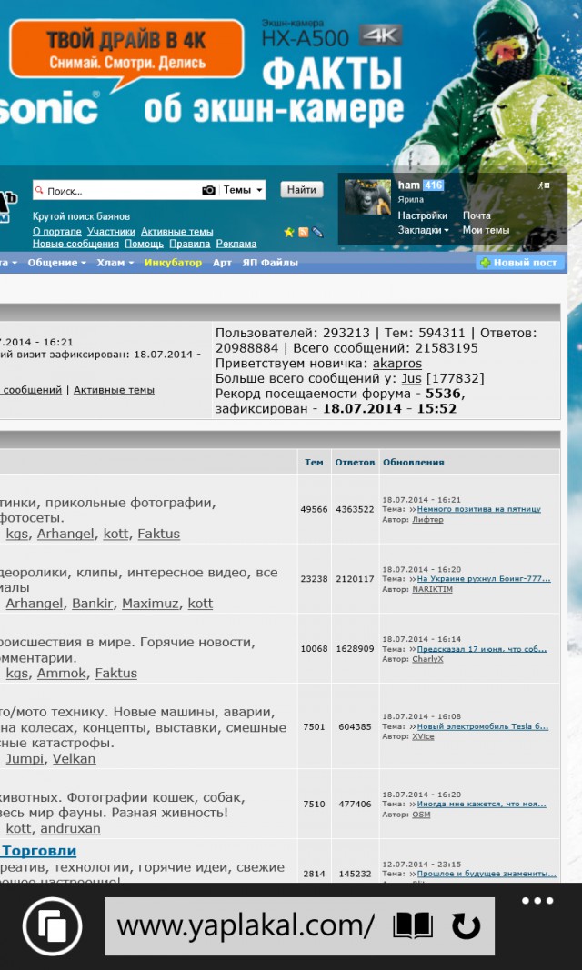Screen dimensions: 582x970
Task: Open the ham profile name link
Action: coord(409,185)
